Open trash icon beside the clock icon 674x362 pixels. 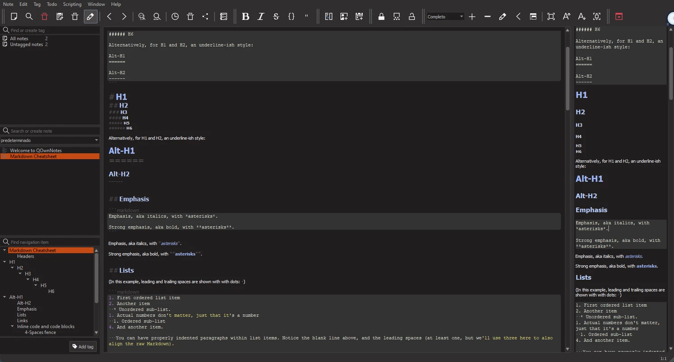click(190, 17)
